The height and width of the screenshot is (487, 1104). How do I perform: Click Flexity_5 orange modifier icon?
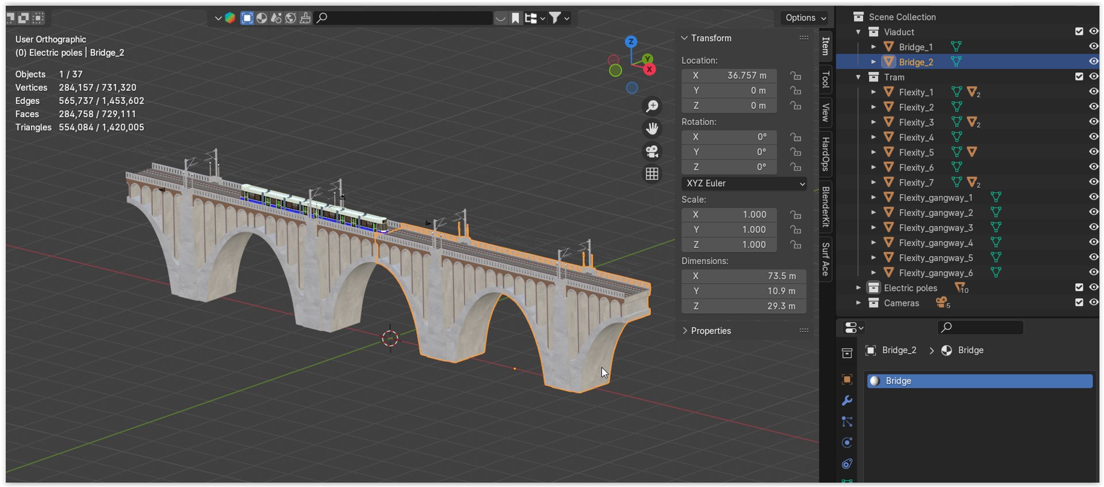(x=972, y=152)
